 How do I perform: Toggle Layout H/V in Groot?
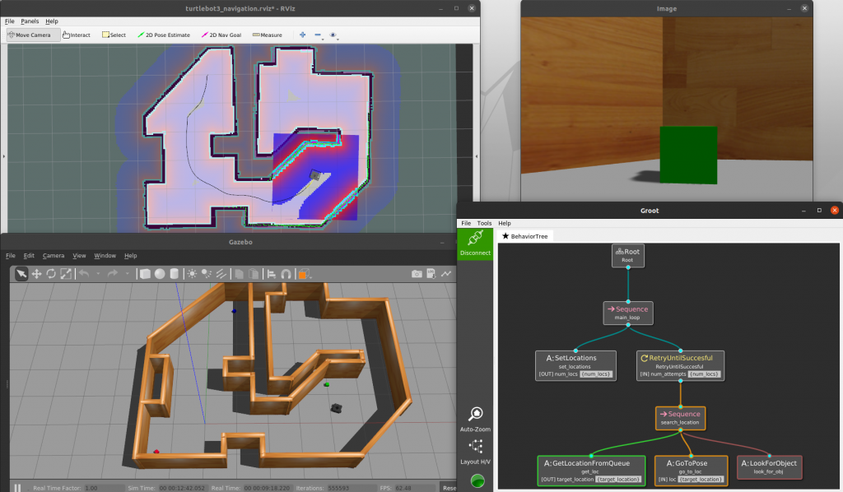(476, 447)
